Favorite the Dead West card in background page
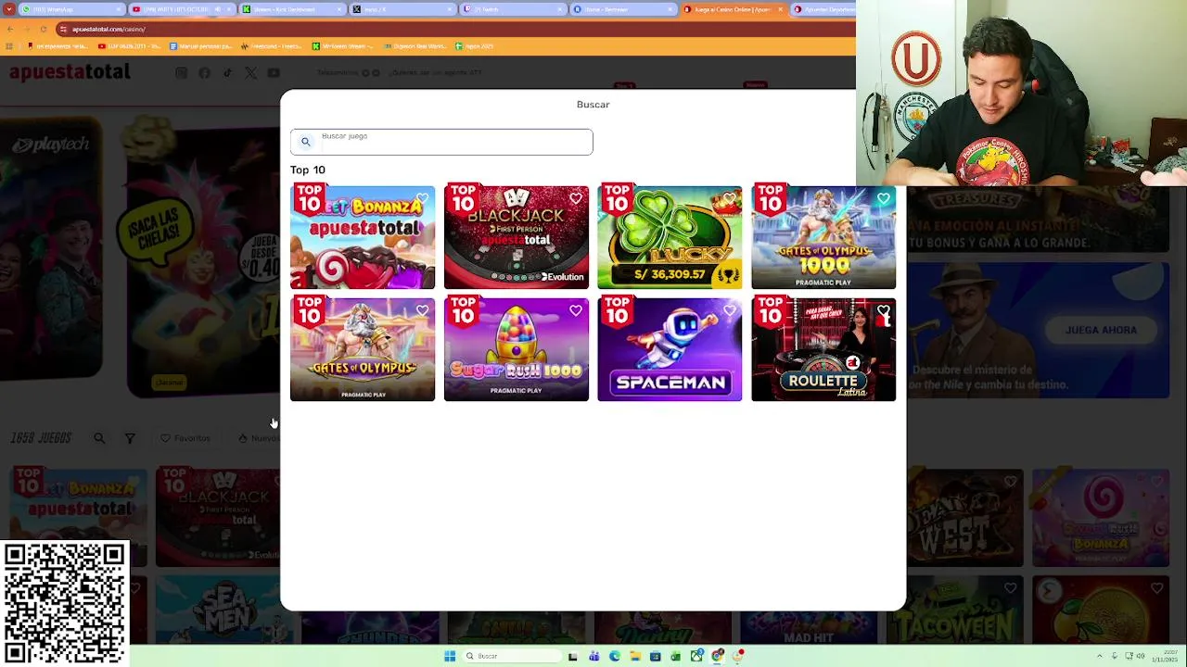1187x667 pixels. [x=1011, y=481]
